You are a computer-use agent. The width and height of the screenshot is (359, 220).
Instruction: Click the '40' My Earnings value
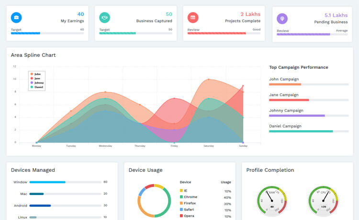pos(80,14)
